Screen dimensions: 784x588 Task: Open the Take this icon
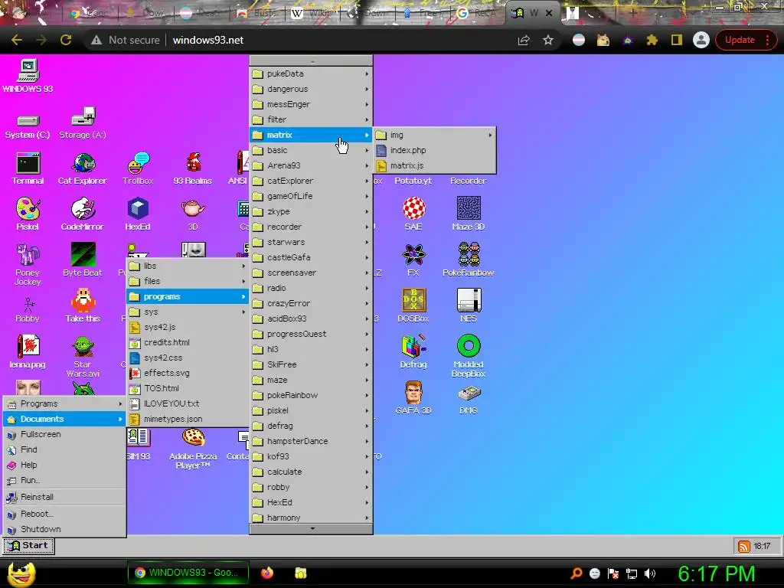tap(83, 306)
